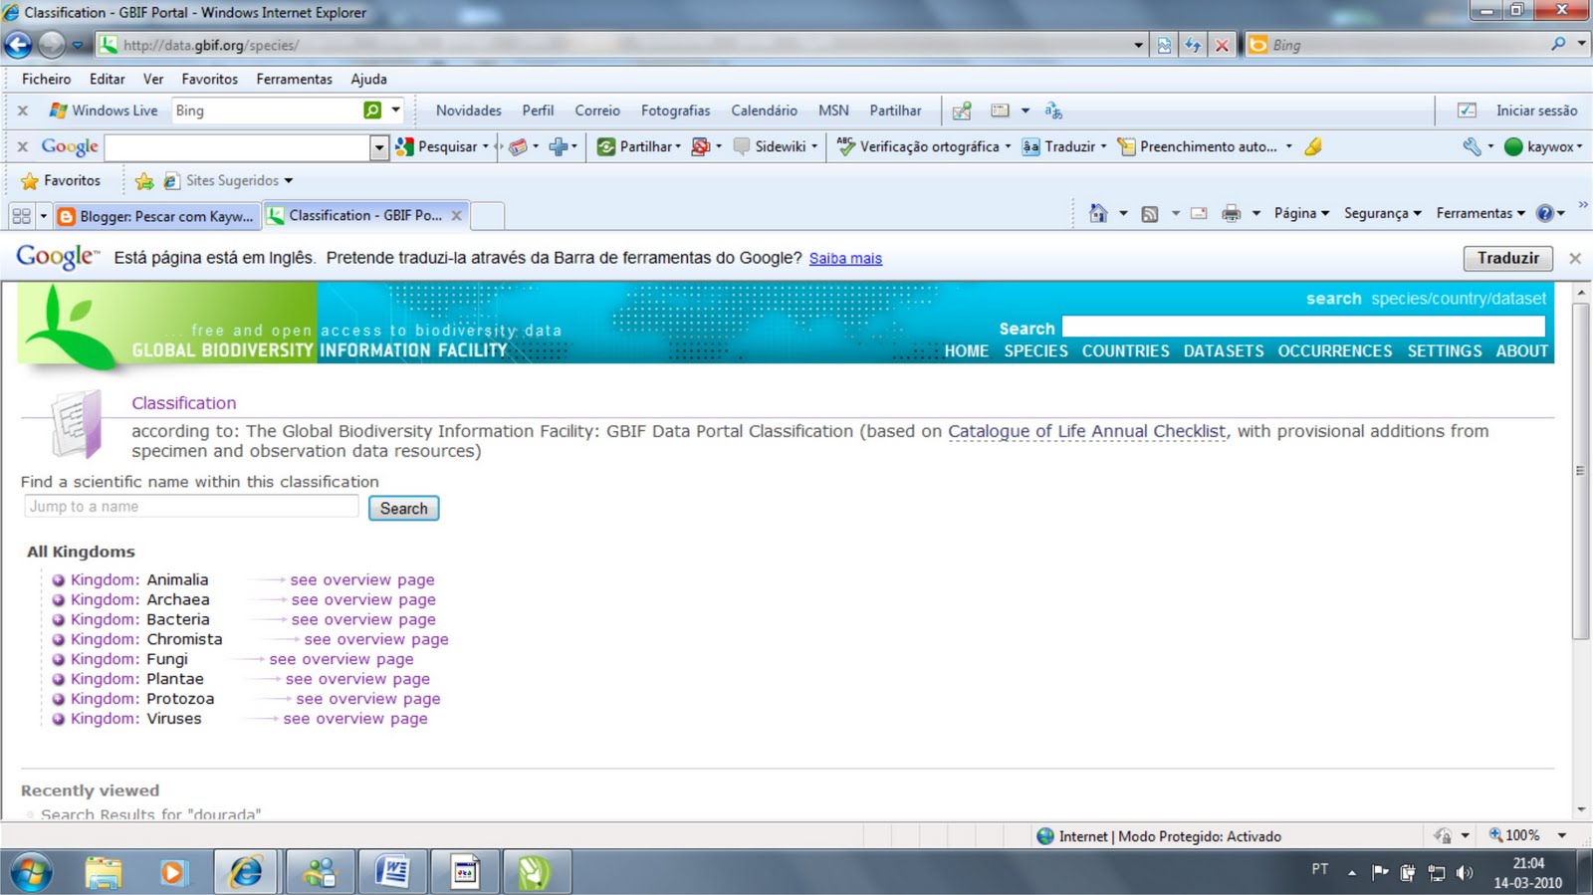Switch to the Blogger: Pescar com Kayw... tab

tap(155, 216)
